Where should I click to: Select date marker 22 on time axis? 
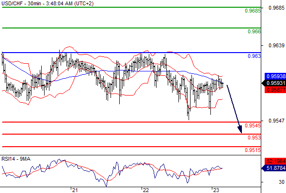click(x=146, y=190)
